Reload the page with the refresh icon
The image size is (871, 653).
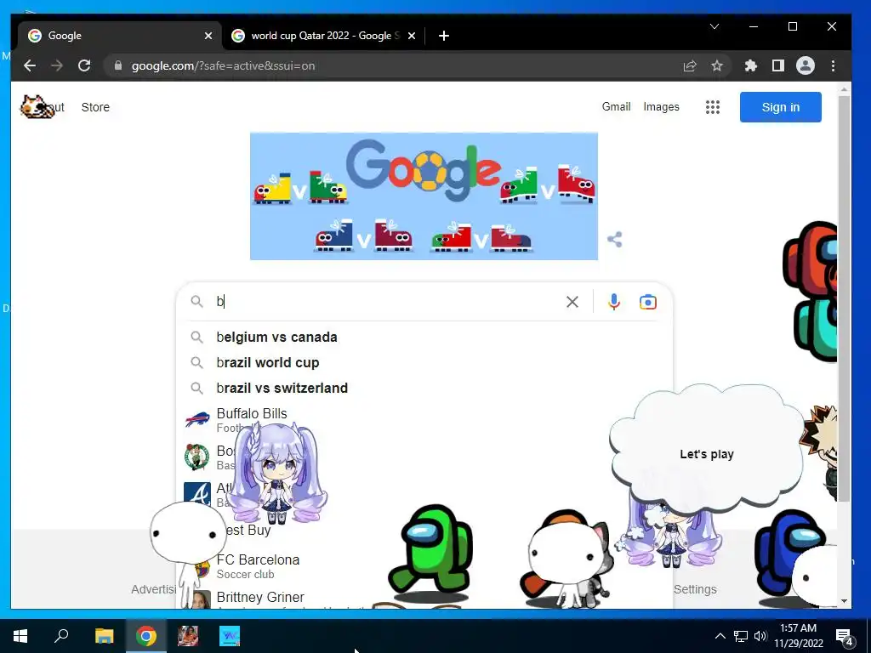point(84,65)
